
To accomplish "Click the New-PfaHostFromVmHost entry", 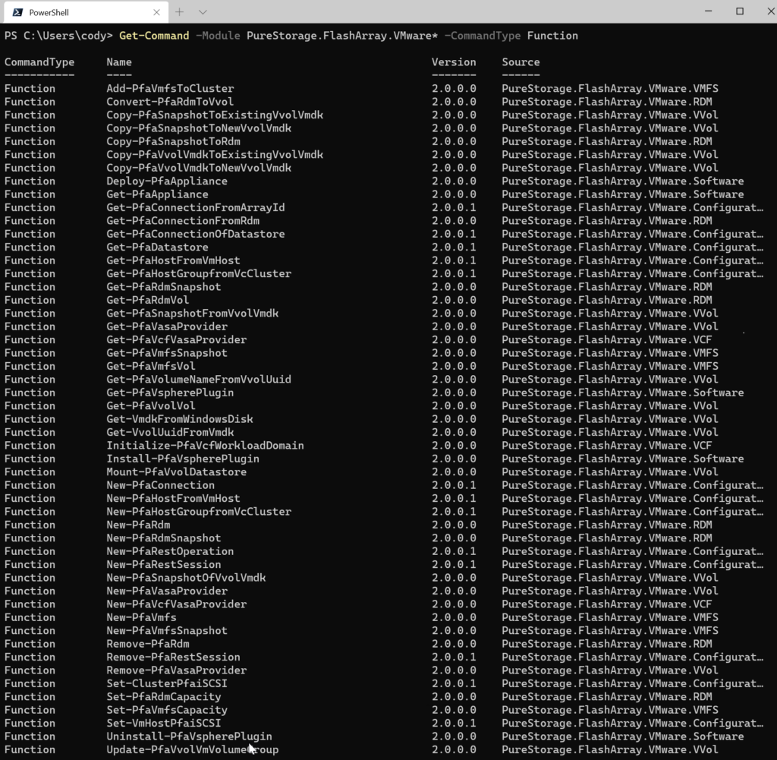I will (x=174, y=498).
